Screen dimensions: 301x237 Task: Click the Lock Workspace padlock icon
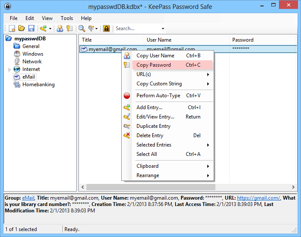click(106, 28)
